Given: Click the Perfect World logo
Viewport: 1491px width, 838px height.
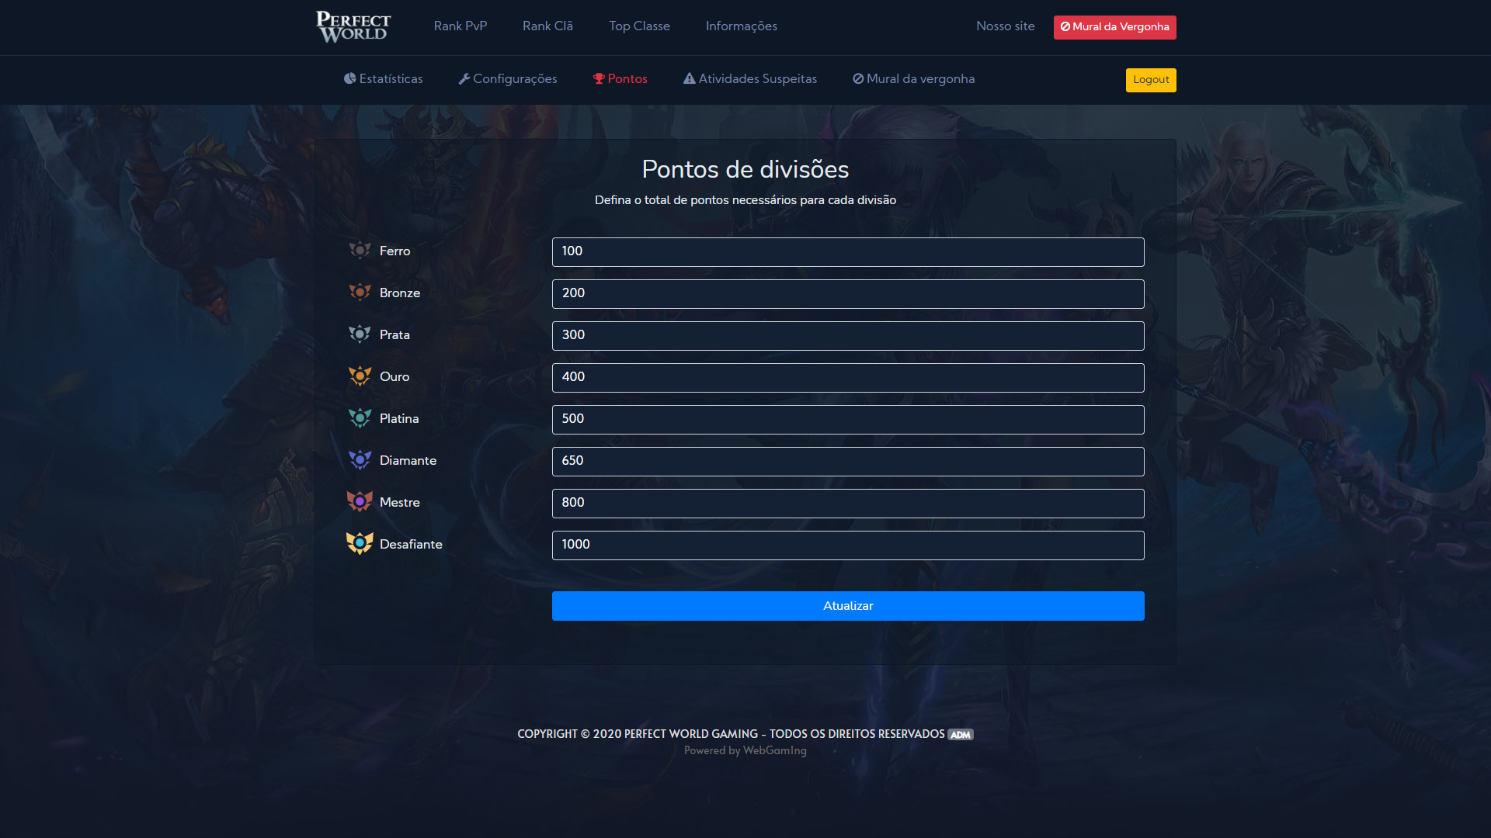Looking at the screenshot, I should coord(353,27).
